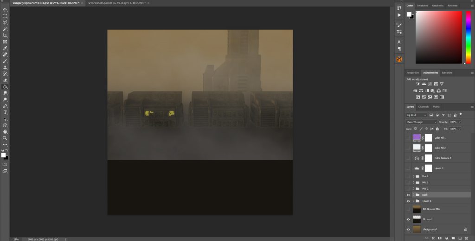Open the Paragraph panel icon
475x241 pixels.
tap(399, 49)
